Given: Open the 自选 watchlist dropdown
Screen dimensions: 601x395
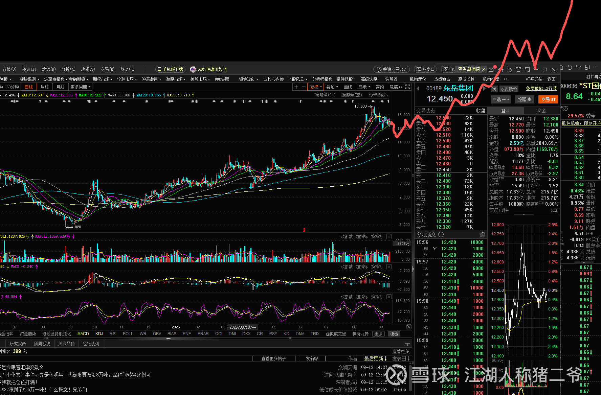Looking at the screenshot, I should (501, 99).
